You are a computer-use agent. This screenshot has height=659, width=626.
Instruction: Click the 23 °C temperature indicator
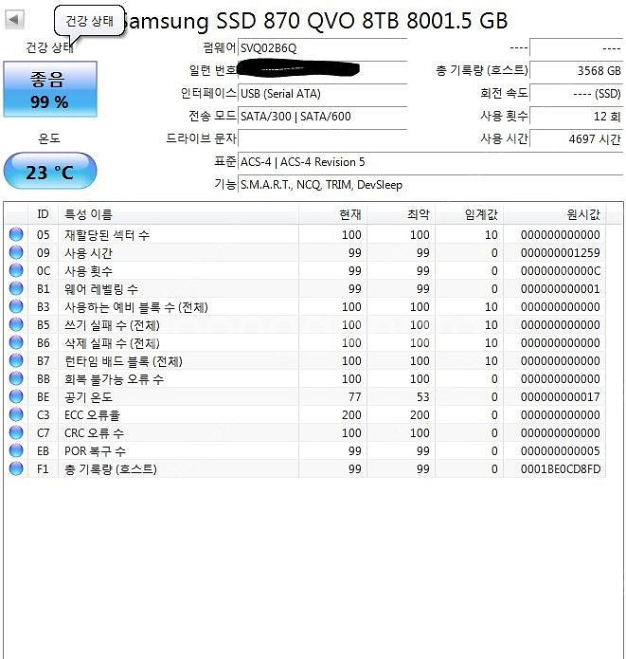(50, 171)
